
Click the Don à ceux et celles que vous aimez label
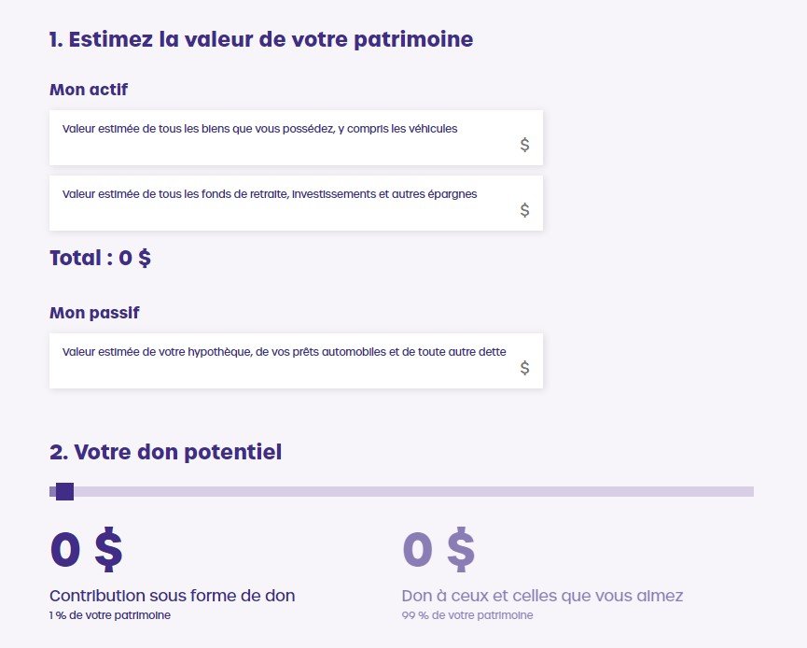(x=542, y=595)
